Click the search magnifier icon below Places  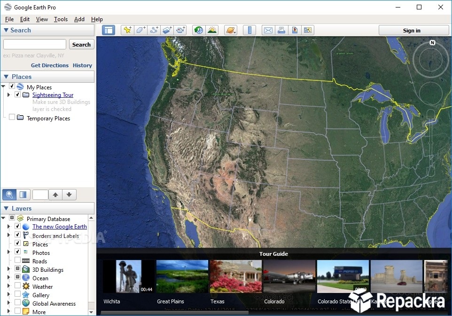point(9,195)
